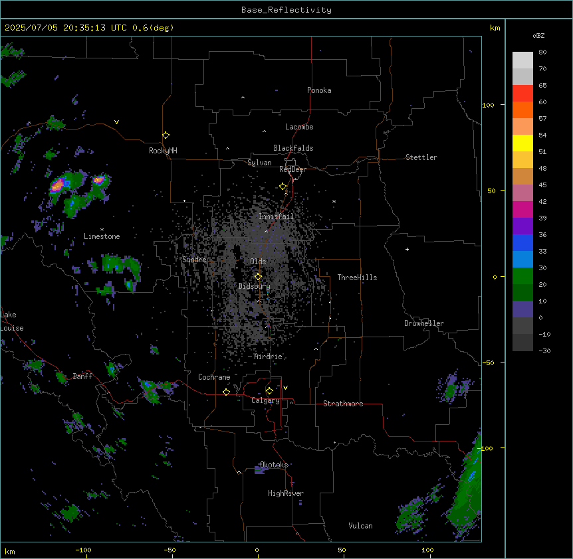Select the pink 42-45 dBZ legend swatch
Screen dimensions: 573x559
pyautogui.click(x=522, y=193)
